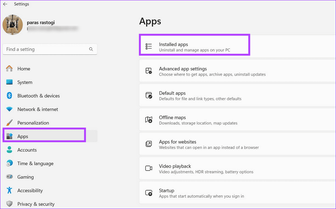336x209 pixels.
Task: Click the back arrow in Settings
Action: 5,4
